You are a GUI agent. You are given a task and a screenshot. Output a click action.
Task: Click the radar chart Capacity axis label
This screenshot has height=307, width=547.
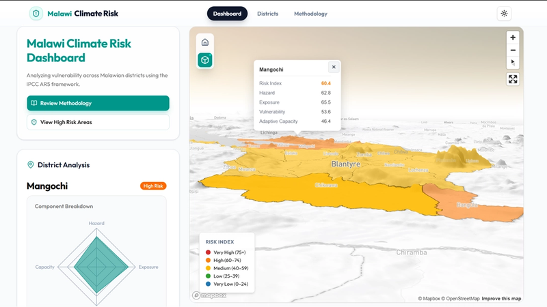click(x=44, y=267)
